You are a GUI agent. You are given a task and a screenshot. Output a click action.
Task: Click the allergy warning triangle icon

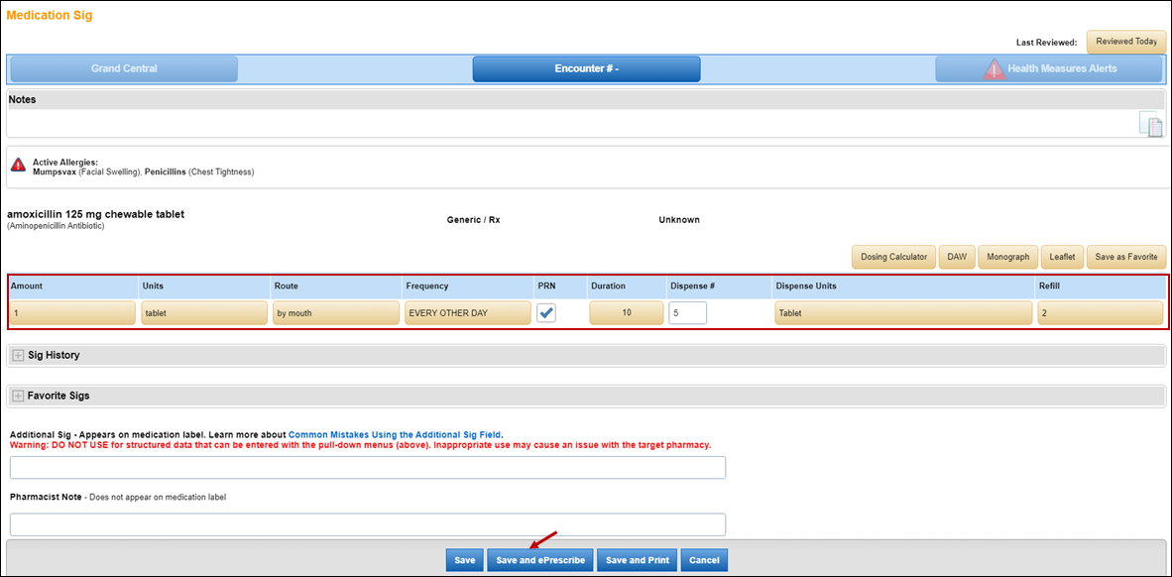pyautogui.click(x=18, y=165)
